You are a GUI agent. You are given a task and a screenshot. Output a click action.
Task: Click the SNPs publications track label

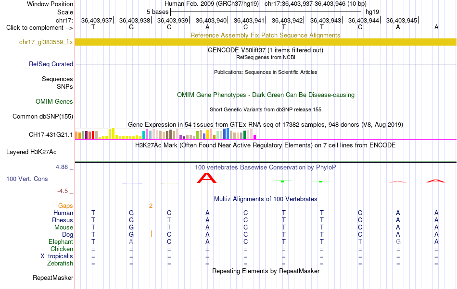pos(65,86)
